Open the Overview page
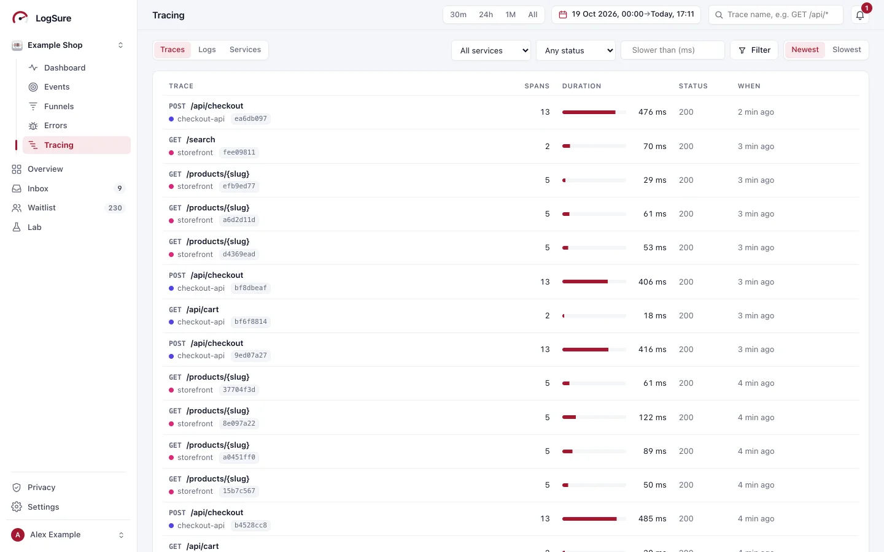Image resolution: width=884 pixels, height=552 pixels. 68,169
